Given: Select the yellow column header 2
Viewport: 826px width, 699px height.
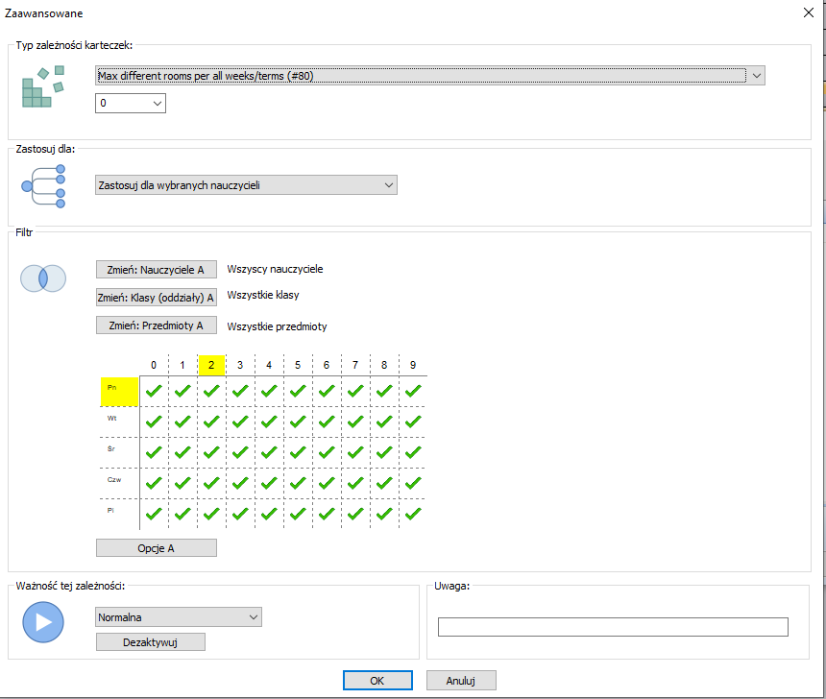Looking at the screenshot, I should click(x=211, y=365).
